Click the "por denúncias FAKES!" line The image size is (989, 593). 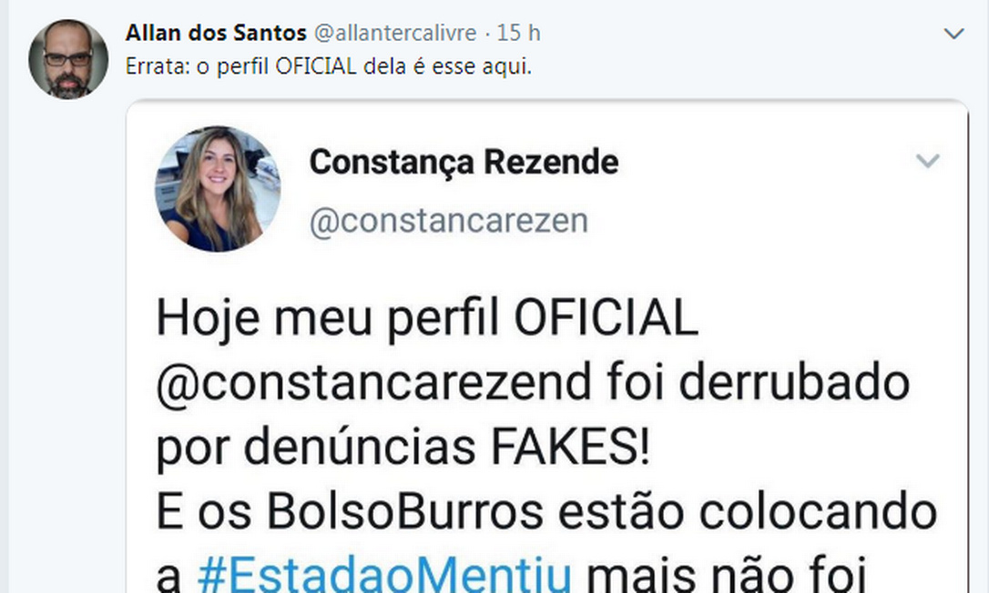click(x=403, y=447)
